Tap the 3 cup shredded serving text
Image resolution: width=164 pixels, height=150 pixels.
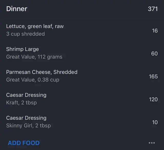[x=25, y=34]
